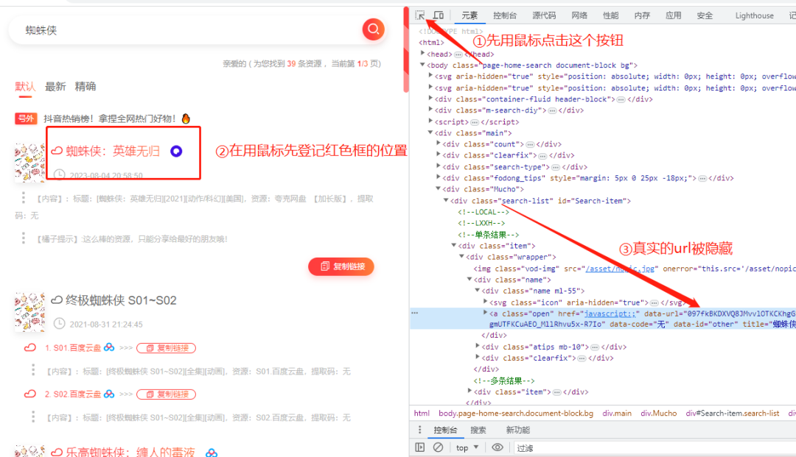Image resolution: width=796 pixels, height=457 pixels.
Task: Select the html breadcrumb in DevTools
Action: click(x=422, y=414)
